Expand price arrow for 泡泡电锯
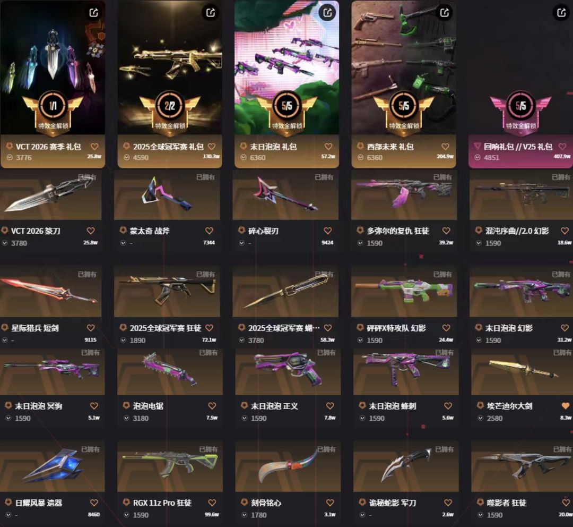 click(126, 418)
